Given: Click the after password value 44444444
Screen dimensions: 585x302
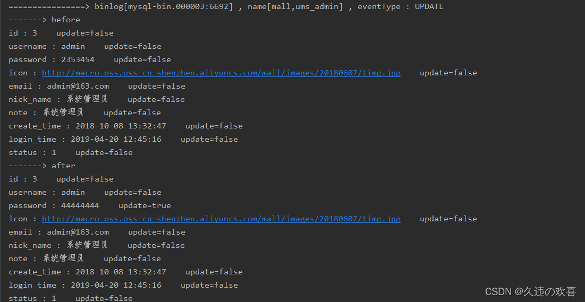Looking at the screenshot, I should coord(80,205).
